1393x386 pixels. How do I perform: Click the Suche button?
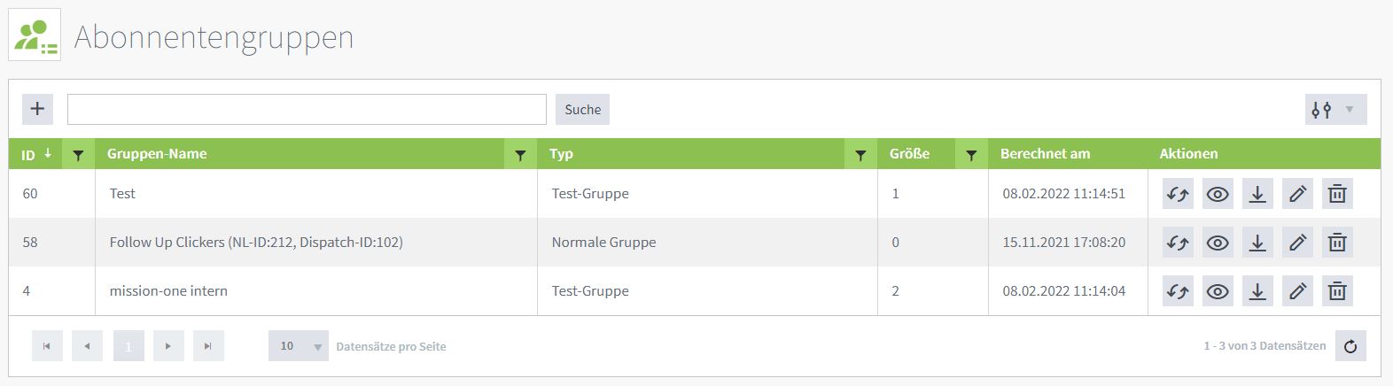pyautogui.click(x=582, y=110)
